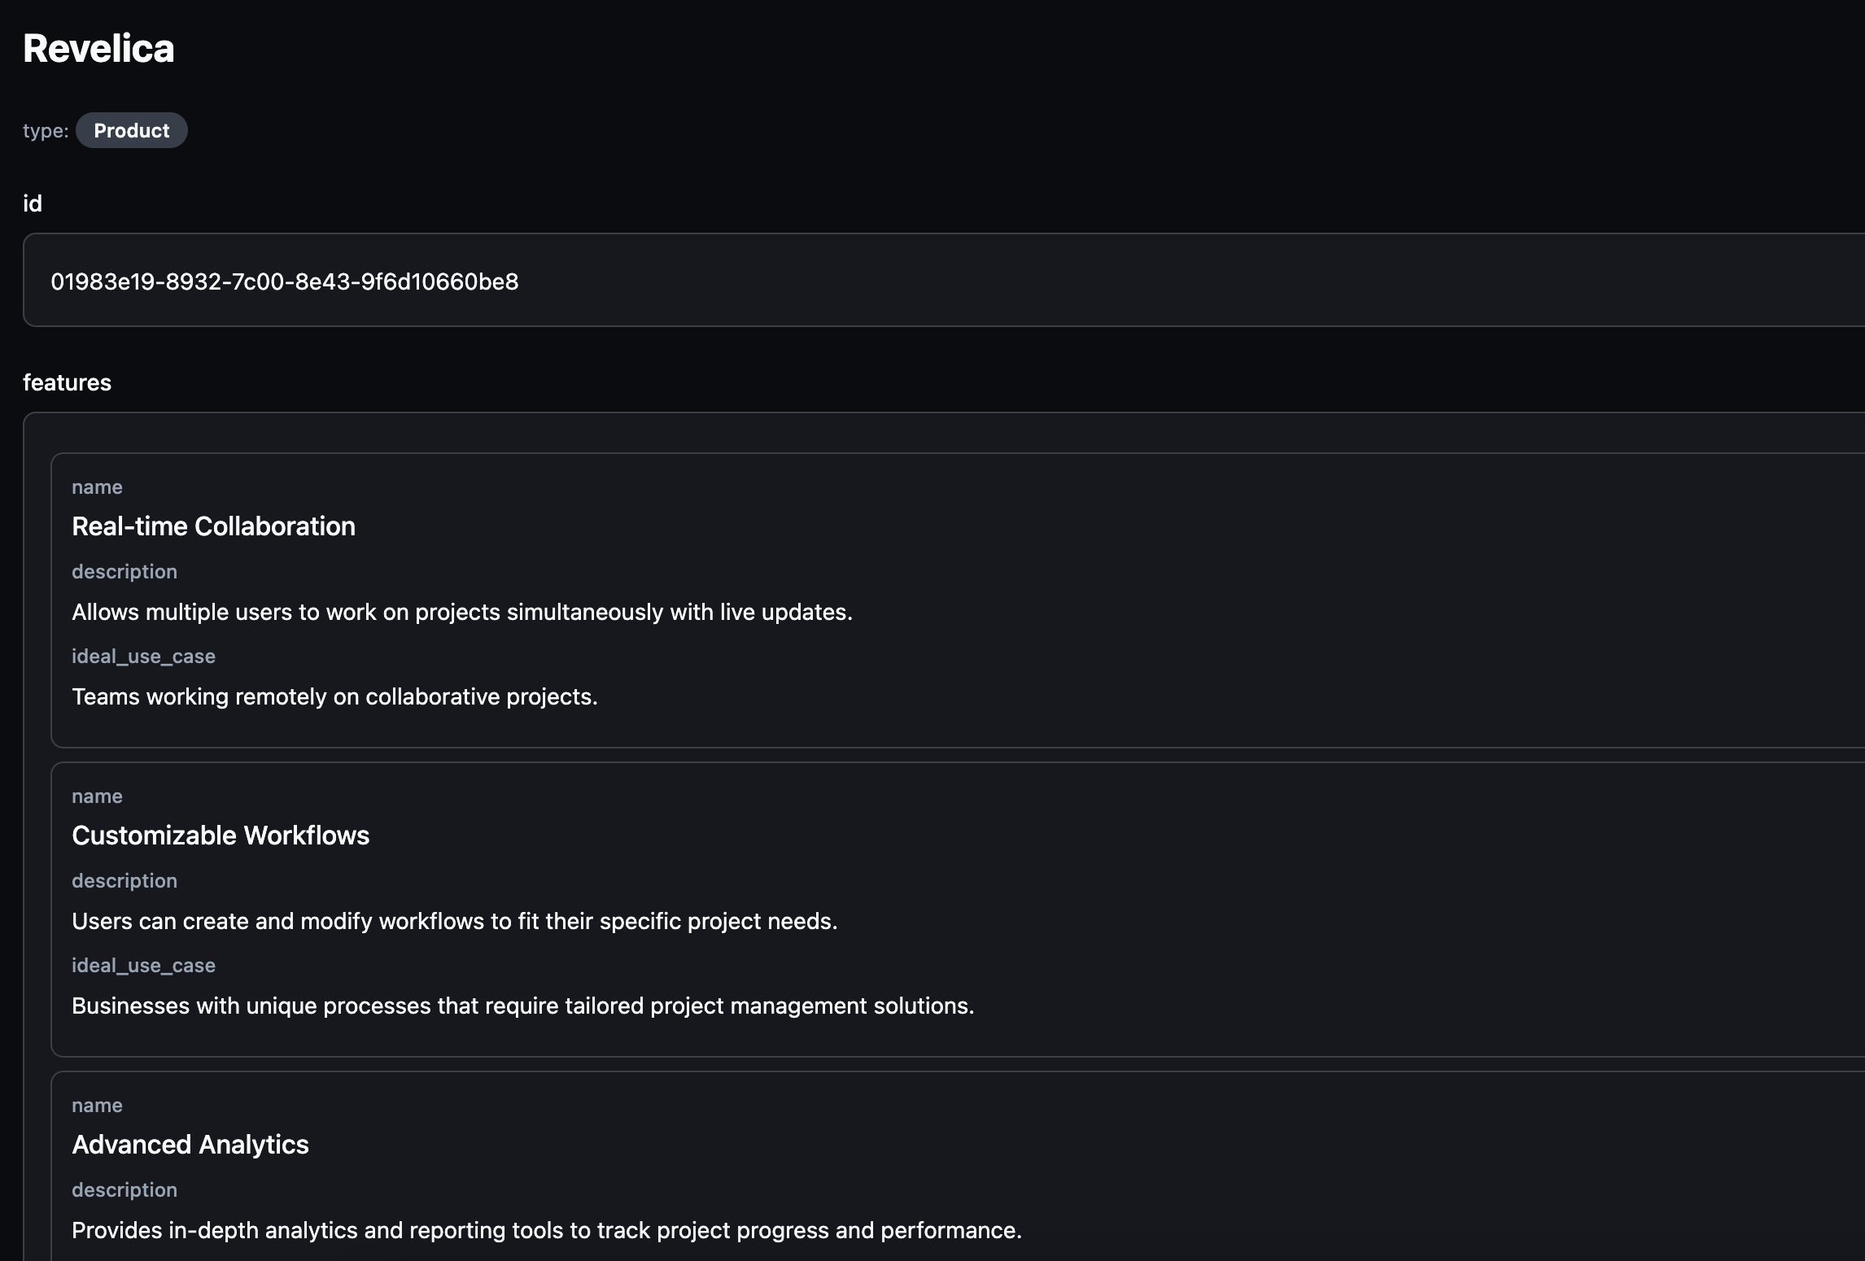Click the "Provides in-depth analytics" description text
The image size is (1865, 1261).
(x=547, y=1230)
